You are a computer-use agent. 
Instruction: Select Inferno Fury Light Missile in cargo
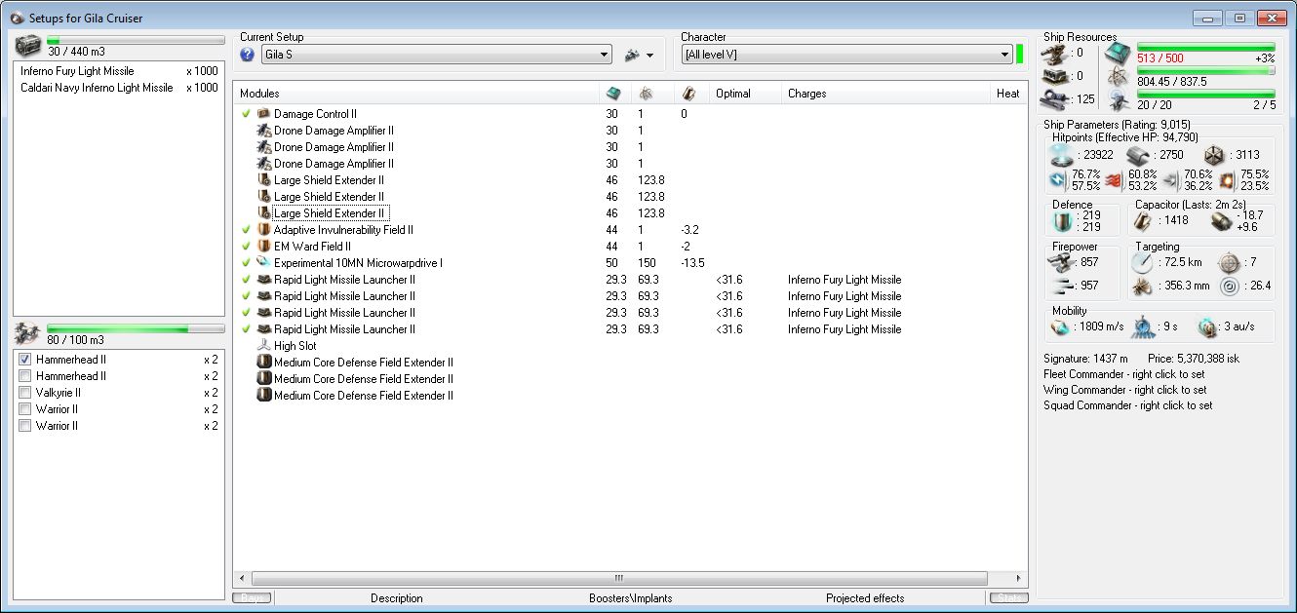pos(119,71)
